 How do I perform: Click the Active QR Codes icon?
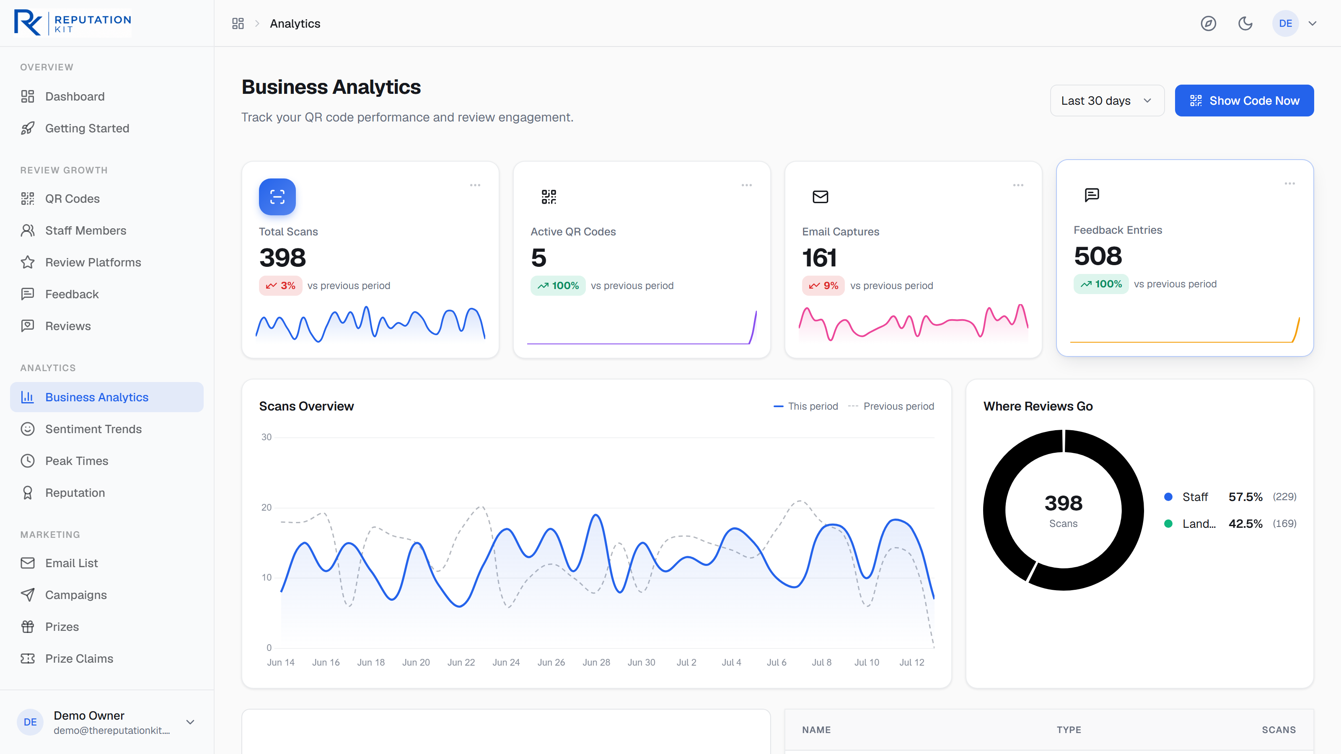point(549,197)
